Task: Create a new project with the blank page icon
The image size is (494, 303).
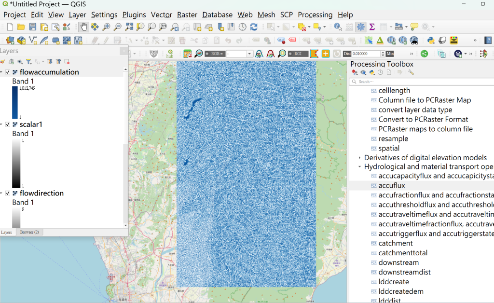Action: 10,27
